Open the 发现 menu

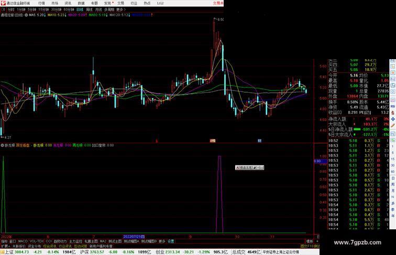107,3
